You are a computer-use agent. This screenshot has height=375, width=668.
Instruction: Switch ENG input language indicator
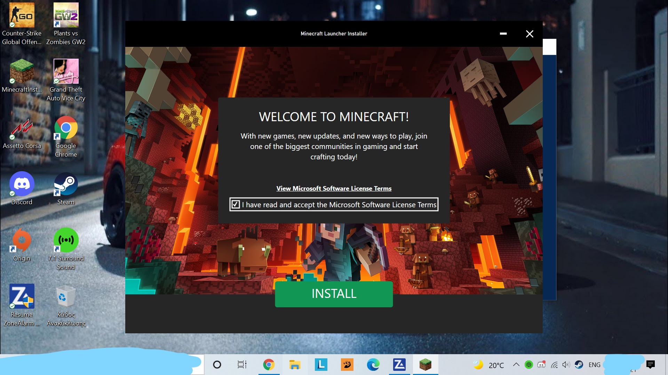594,365
